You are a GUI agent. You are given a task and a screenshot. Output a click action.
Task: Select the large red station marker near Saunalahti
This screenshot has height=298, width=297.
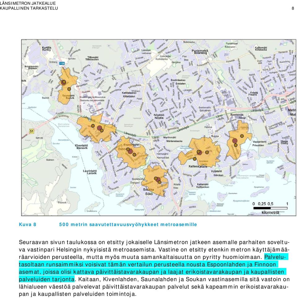(x=63, y=83)
